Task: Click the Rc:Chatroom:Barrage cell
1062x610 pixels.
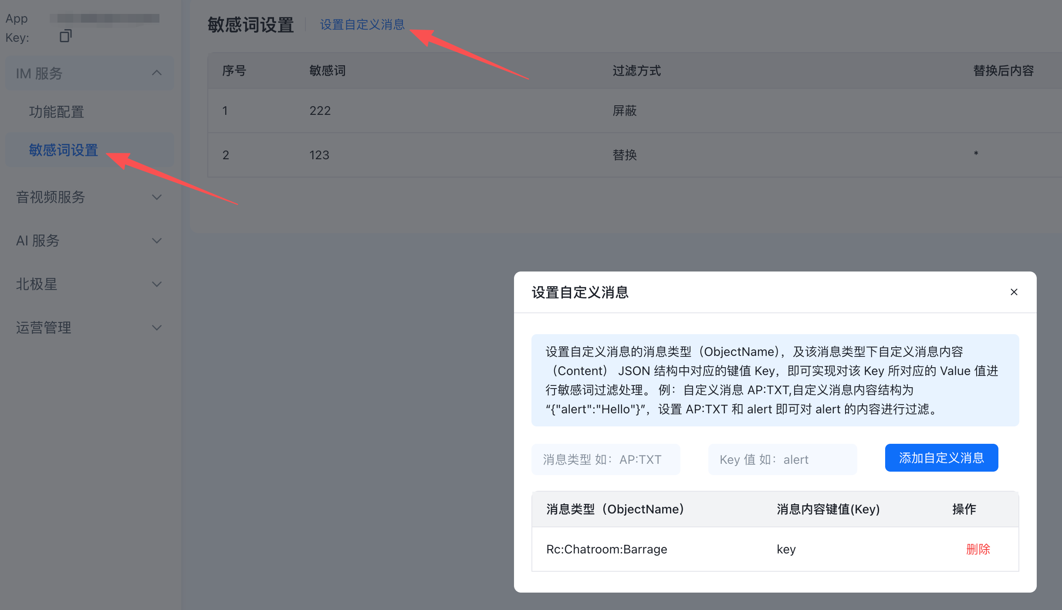Action: click(607, 549)
